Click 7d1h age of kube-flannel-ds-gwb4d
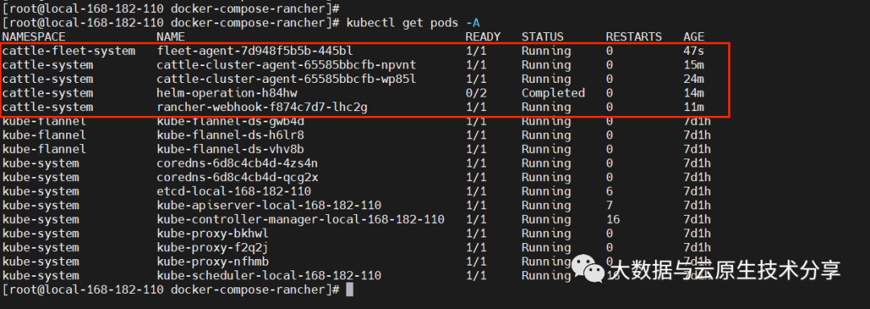Image resolution: width=870 pixels, height=309 pixels. (697, 122)
